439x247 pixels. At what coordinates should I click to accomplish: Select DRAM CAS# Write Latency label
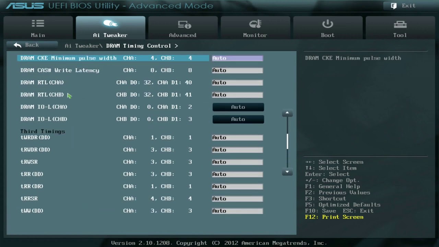[60, 70]
